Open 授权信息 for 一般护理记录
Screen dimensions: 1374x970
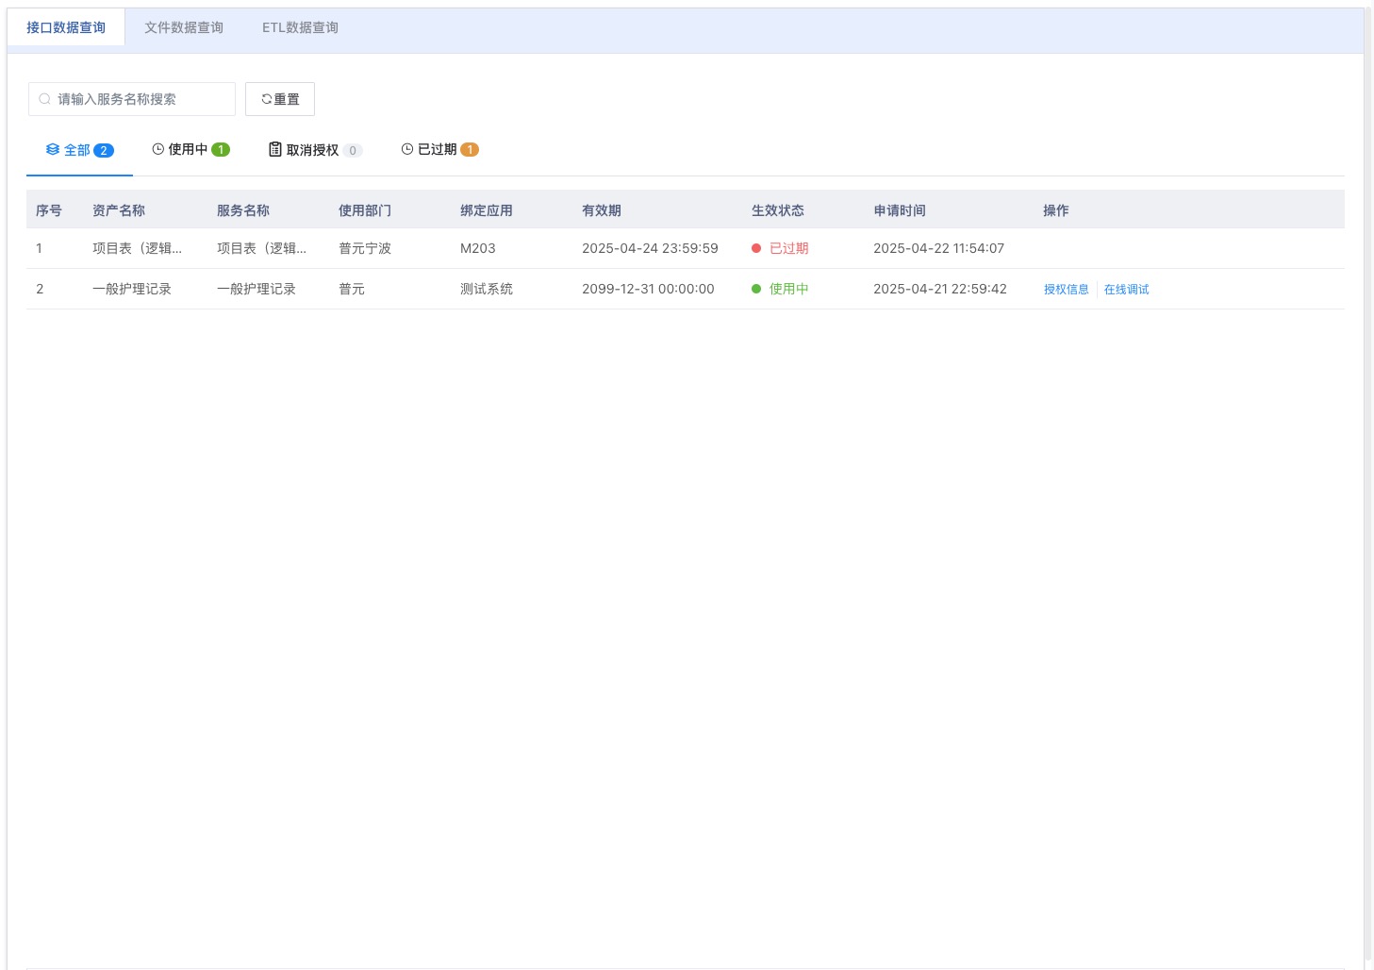click(1066, 290)
